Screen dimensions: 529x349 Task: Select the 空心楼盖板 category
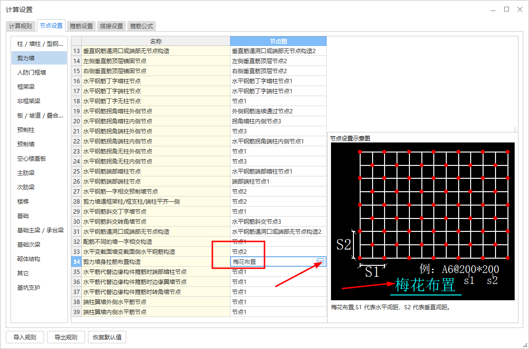[40, 158]
